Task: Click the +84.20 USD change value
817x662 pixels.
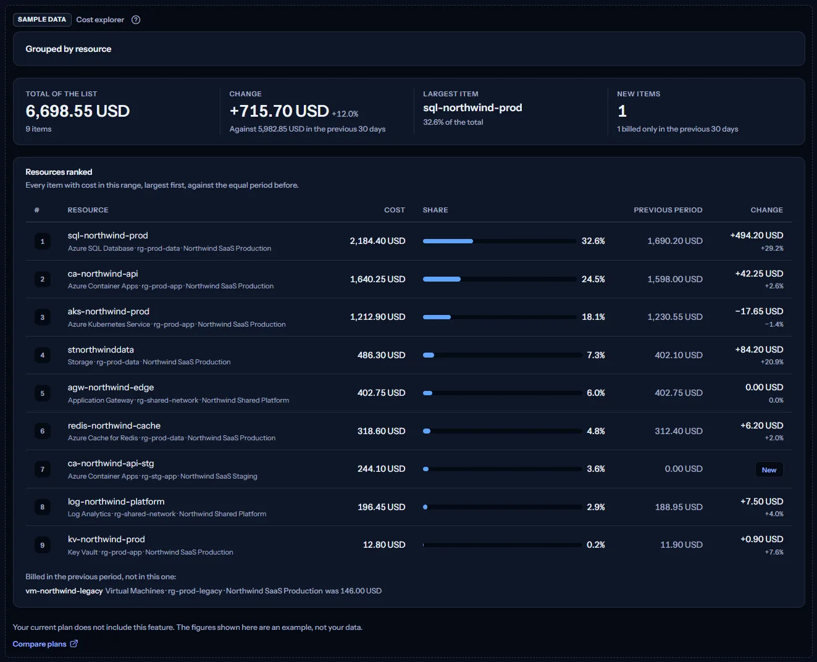Action: pyautogui.click(x=759, y=350)
